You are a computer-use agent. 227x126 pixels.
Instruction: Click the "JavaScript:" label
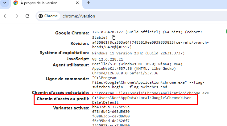(x=78, y=59)
